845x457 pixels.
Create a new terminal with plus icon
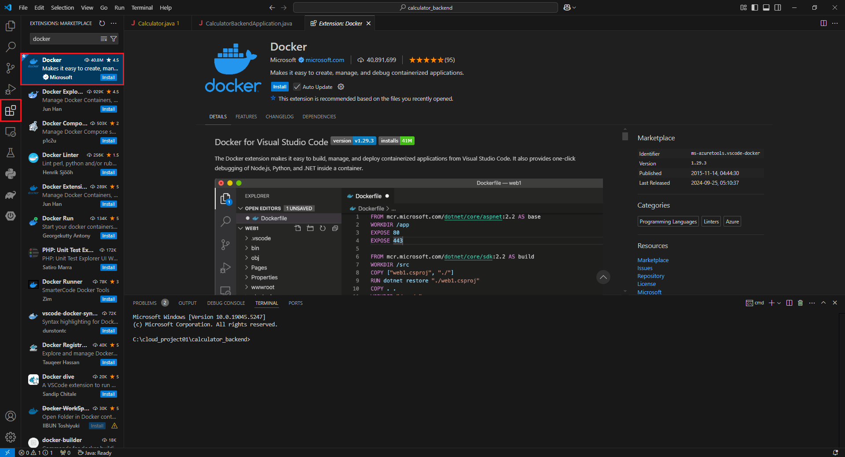point(772,303)
